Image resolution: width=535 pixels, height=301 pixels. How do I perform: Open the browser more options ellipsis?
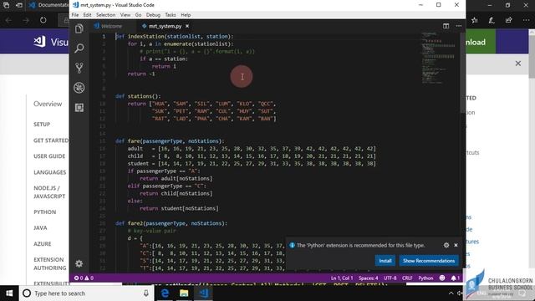pos(526,20)
